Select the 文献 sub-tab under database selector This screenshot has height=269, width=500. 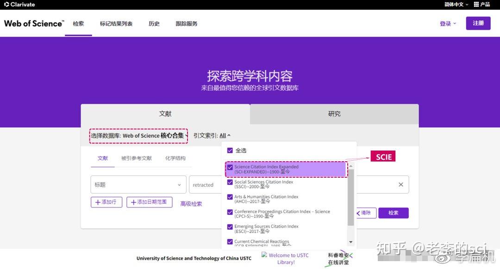[x=103, y=158]
